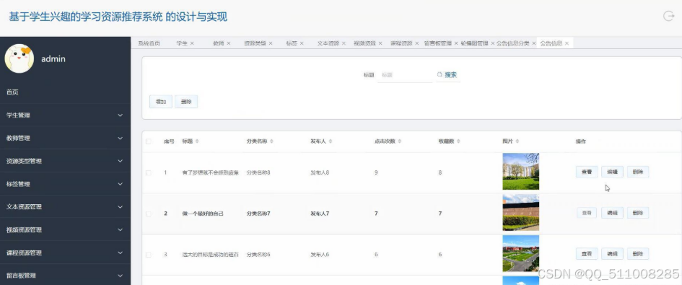Image resolution: width=682 pixels, height=285 pixels.
Task: Switch to the 文本资源 tab
Action: (328, 43)
